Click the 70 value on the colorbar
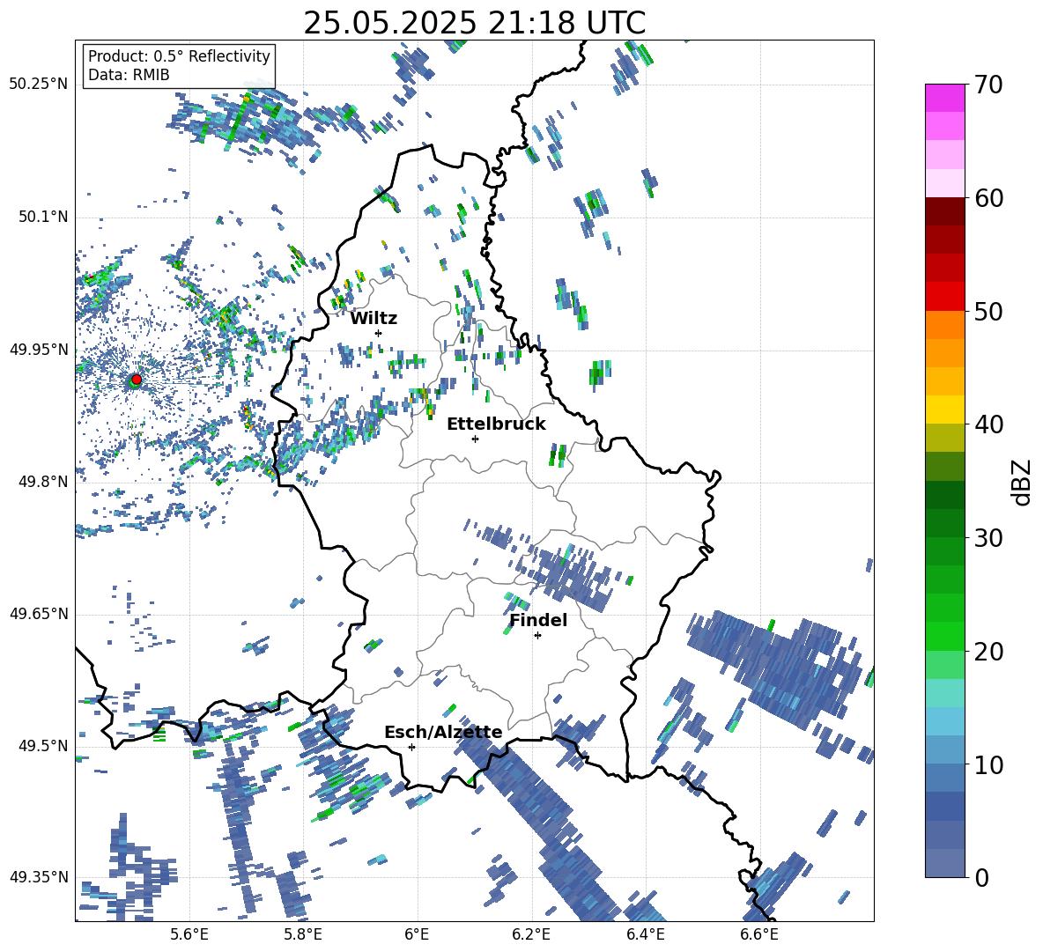This screenshot has width=1043, height=952. click(x=988, y=85)
